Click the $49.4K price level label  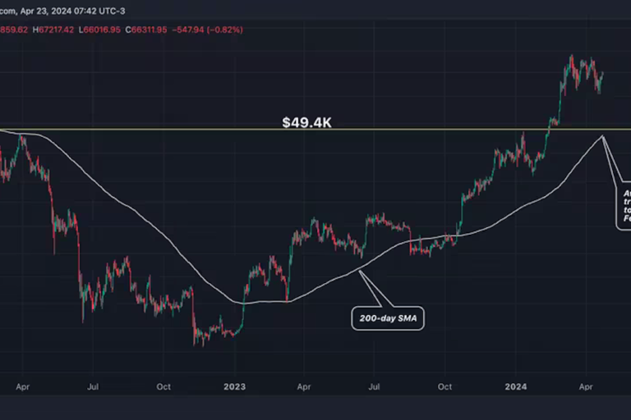(307, 123)
